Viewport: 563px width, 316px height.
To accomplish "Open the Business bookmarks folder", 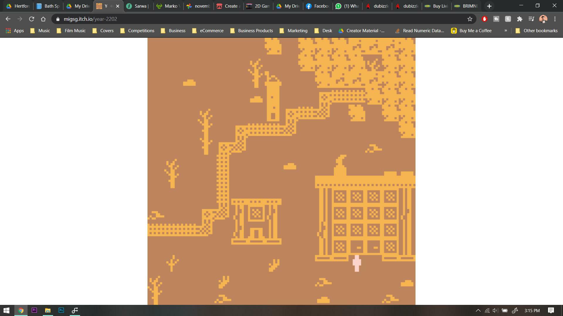I will coord(173,31).
